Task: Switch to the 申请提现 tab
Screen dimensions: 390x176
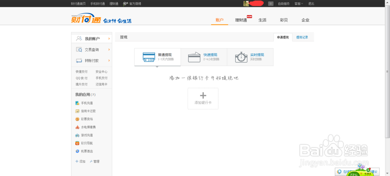Action: (x=283, y=37)
